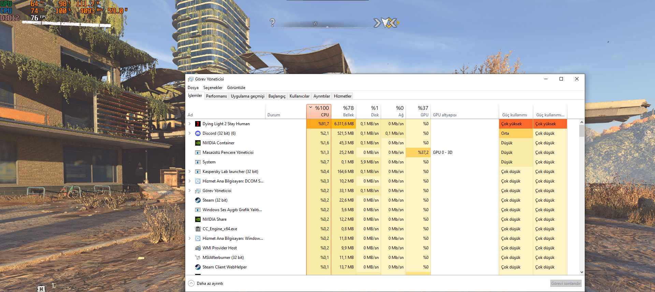Click the process list vertical scrollbar thumb

pos(582,131)
